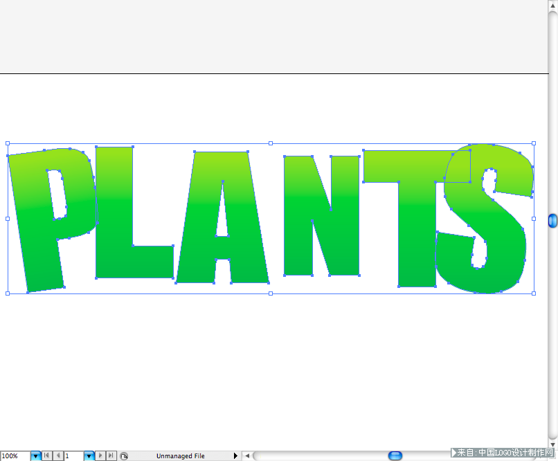
Task: Go to the last artboard
Action: pos(111,455)
